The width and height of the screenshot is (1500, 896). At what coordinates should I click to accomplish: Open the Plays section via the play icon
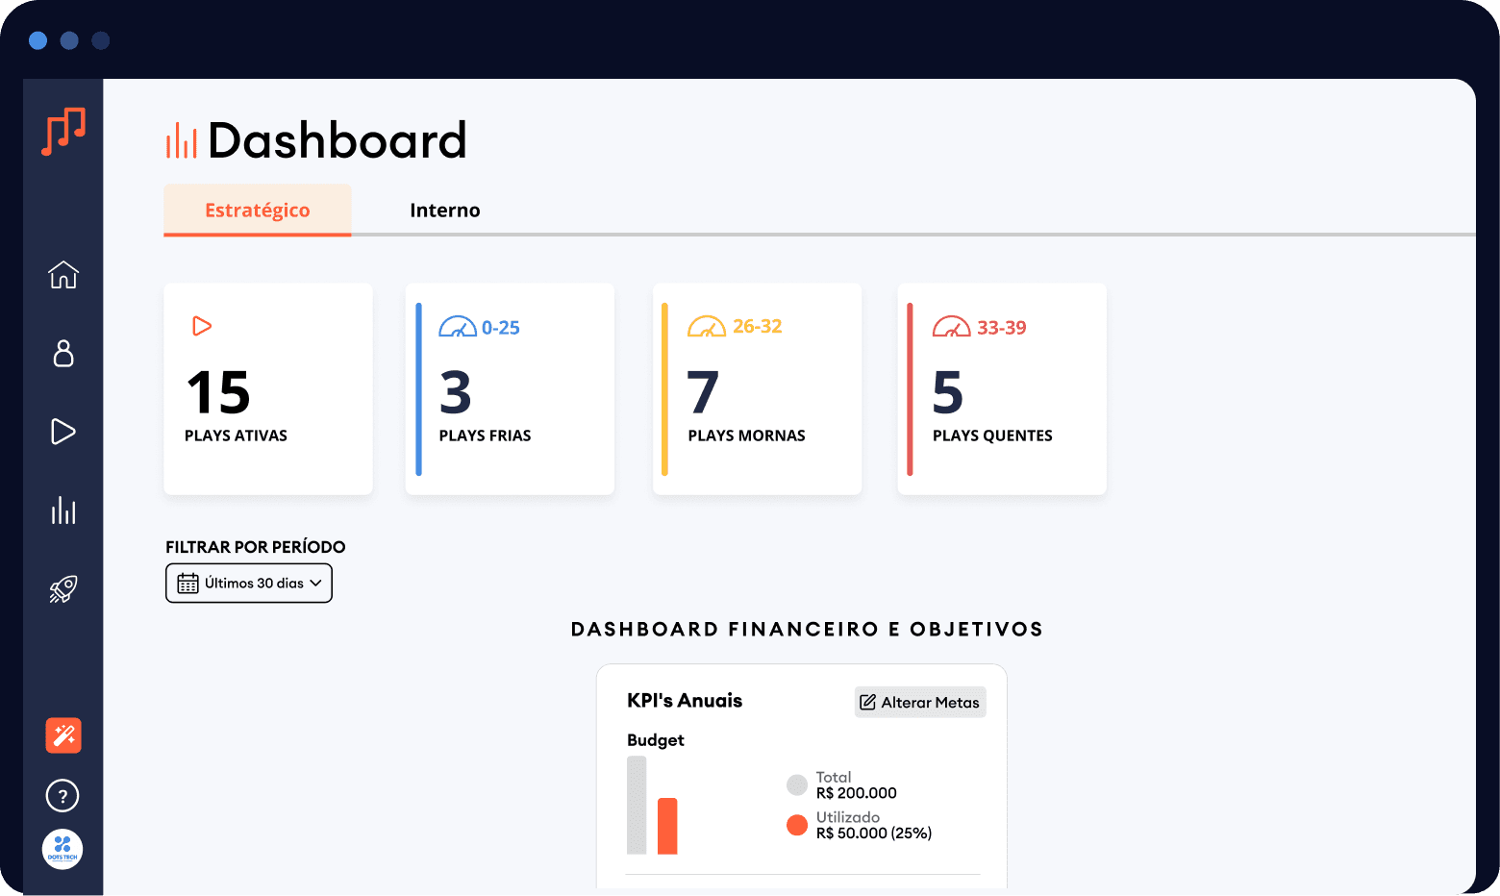62,432
